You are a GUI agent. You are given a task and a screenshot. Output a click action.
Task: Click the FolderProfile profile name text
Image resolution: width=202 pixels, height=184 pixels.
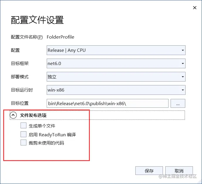click(x=60, y=37)
